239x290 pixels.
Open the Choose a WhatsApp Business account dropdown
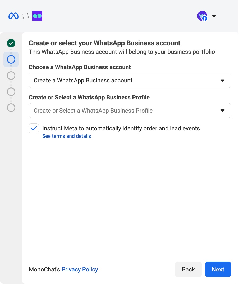click(x=130, y=80)
